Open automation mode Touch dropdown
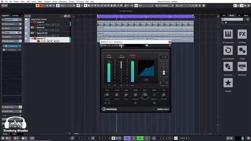Screen dimensions: 251x141 (x=66, y=5)
